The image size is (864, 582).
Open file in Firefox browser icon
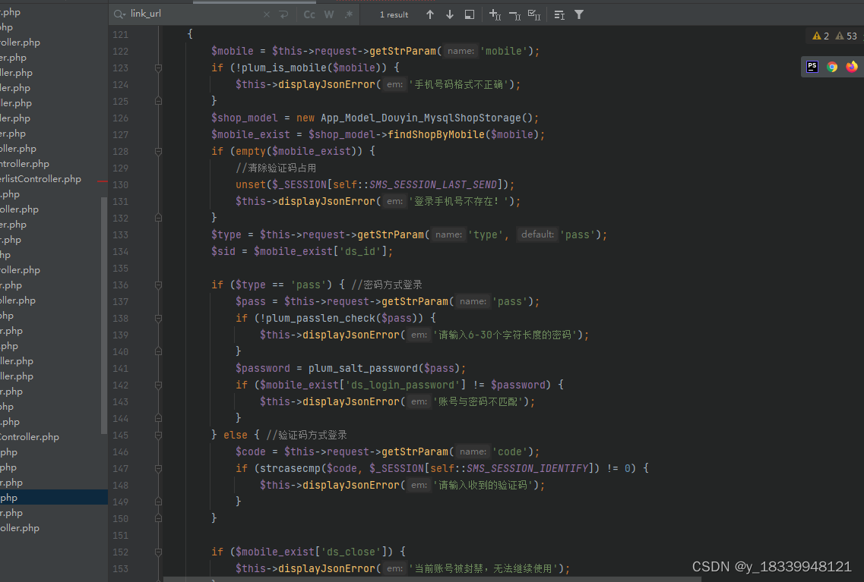point(852,67)
